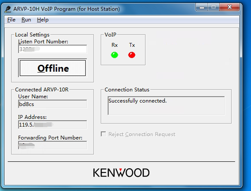Open the Help menu
Screen dimensions: 251x191
tap(43, 20)
